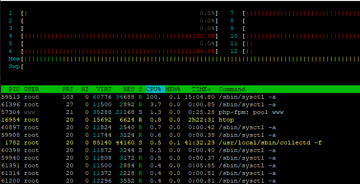This screenshot has width=360, height=184.
Task: Click the S state column header
Action: [140, 89]
